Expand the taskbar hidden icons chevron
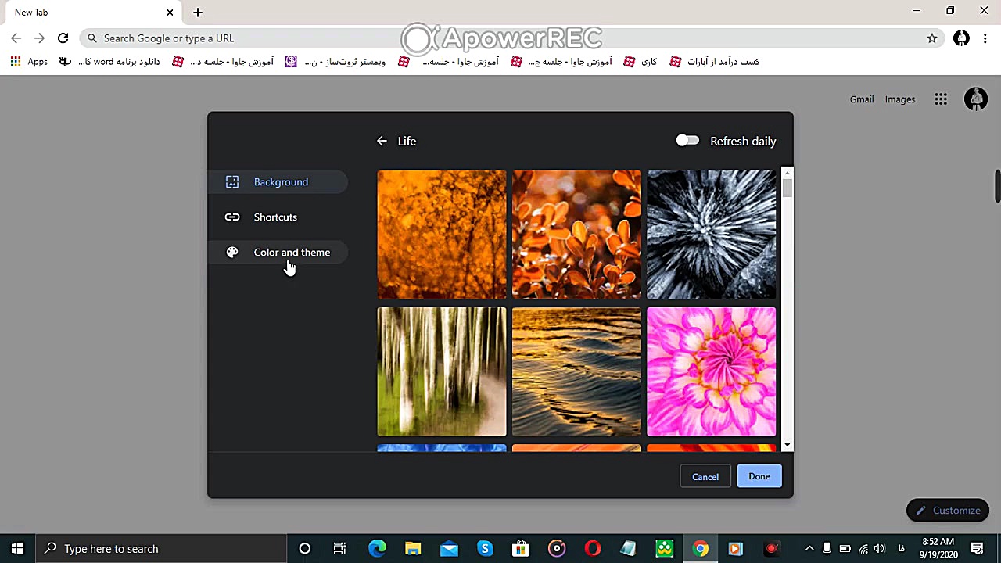 (x=809, y=548)
